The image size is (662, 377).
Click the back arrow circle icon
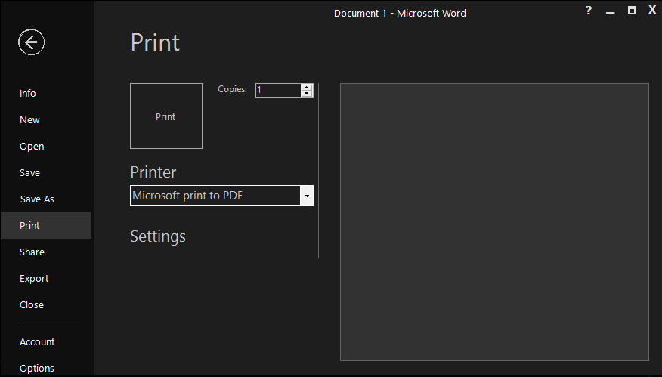click(x=31, y=42)
